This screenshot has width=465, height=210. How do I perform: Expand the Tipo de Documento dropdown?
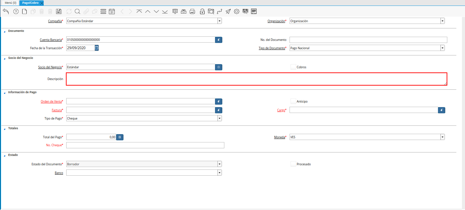pos(442,48)
